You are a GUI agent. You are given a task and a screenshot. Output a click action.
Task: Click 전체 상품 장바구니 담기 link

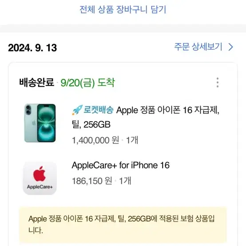point(123,9)
